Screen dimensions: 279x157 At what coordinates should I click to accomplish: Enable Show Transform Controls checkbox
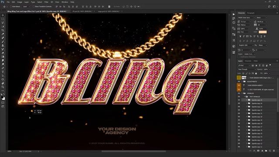(34, 7)
